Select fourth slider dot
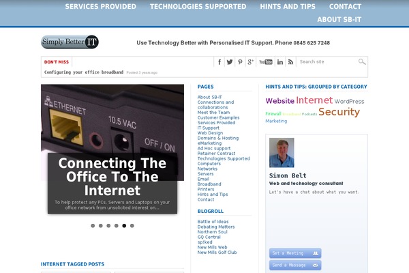409x273 pixels. click(x=117, y=226)
